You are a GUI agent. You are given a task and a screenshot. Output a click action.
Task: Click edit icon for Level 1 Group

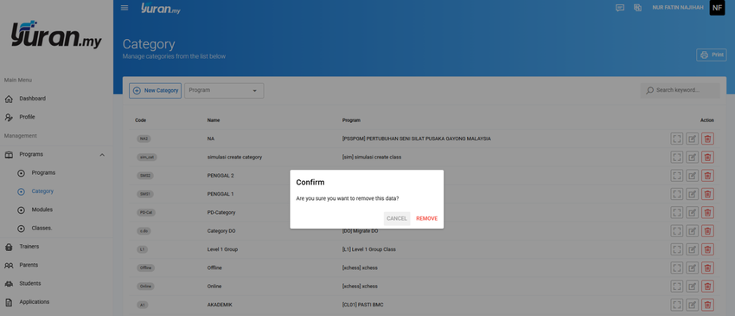point(693,249)
